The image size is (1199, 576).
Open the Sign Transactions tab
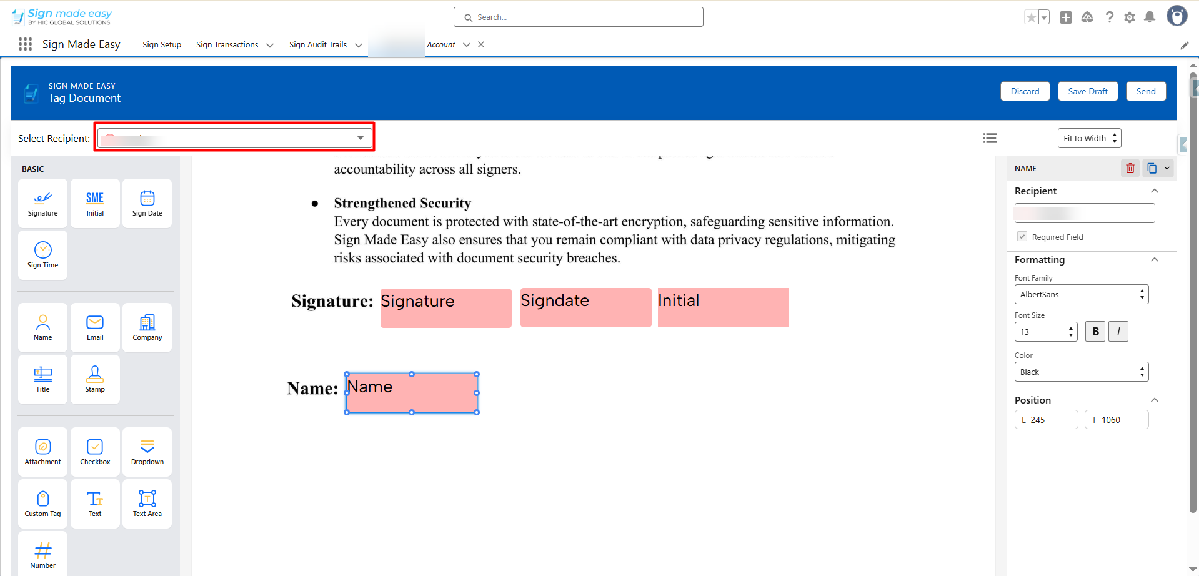pos(227,45)
